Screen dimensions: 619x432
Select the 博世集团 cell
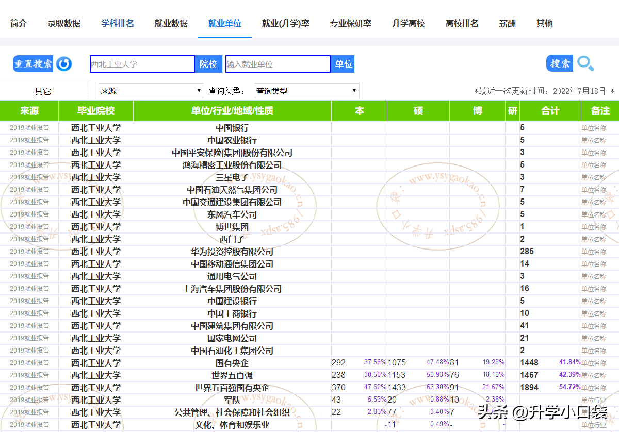[x=232, y=227]
